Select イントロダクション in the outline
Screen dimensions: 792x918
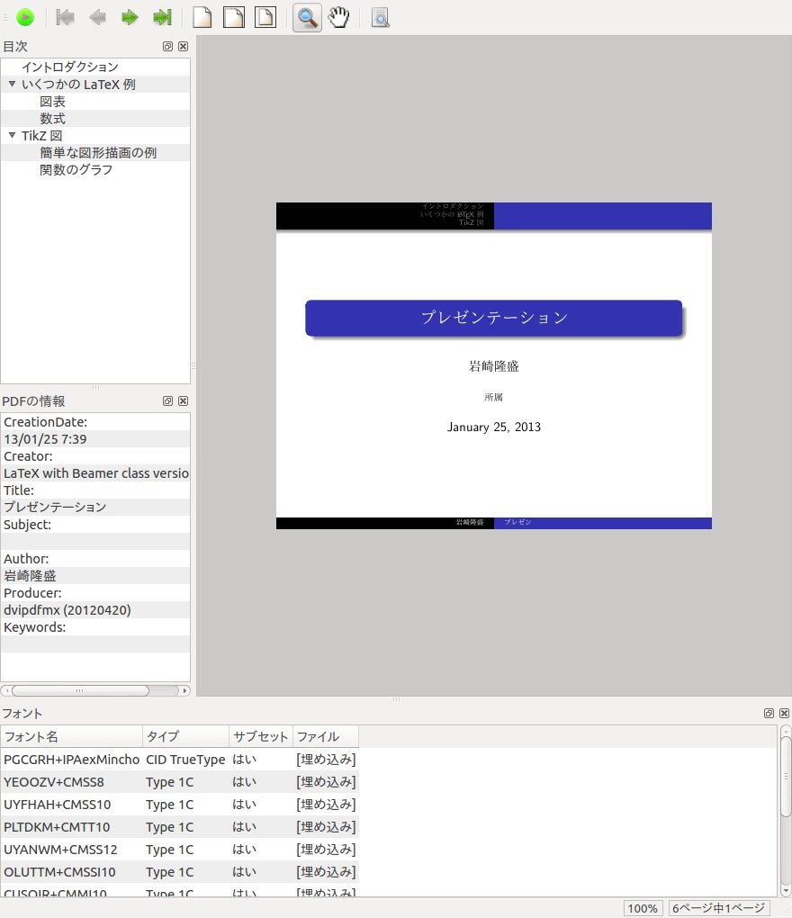[x=69, y=67]
